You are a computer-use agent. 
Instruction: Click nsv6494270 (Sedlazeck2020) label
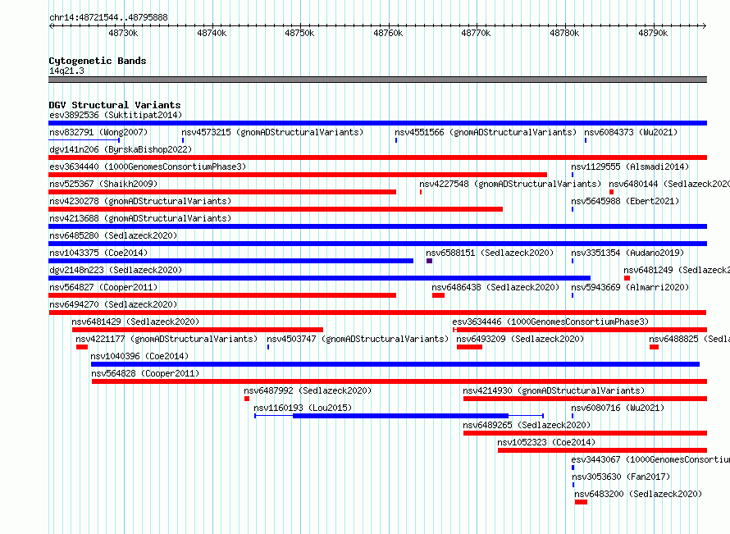(113, 304)
